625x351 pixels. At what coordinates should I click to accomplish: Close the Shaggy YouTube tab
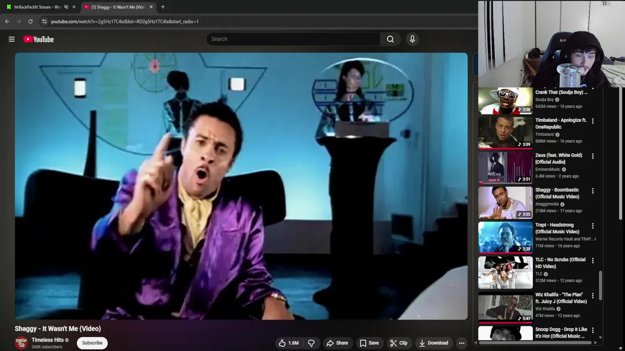[151, 7]
